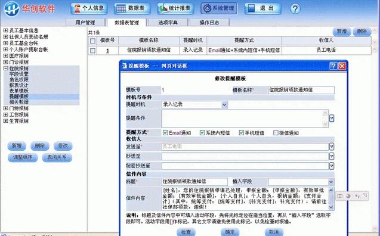Image resolution: width=380 pixels, height=236 pixels.
Task: Edit the 模板名称 input field
Action: pyautogui.click(x=301, y=90)
